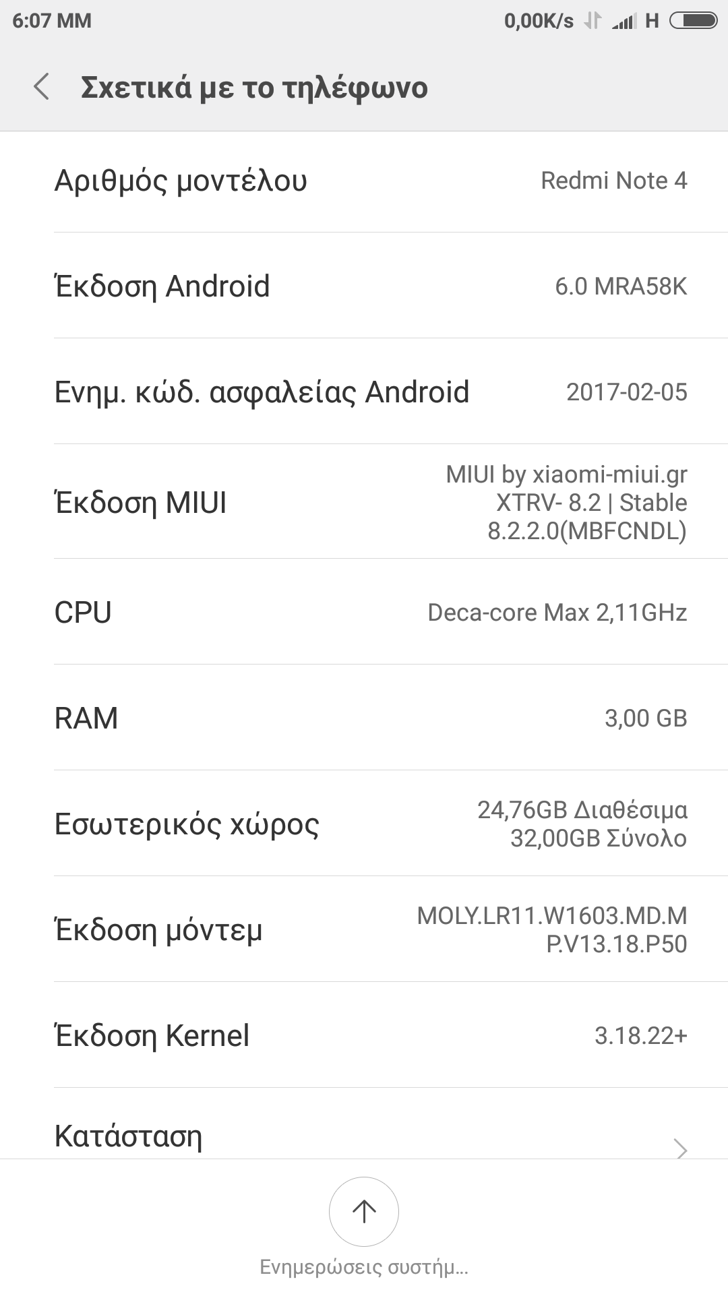
Task: Tap the Σχετικά με το τηλέφωνο title
Action: click(x=254, y=88)
